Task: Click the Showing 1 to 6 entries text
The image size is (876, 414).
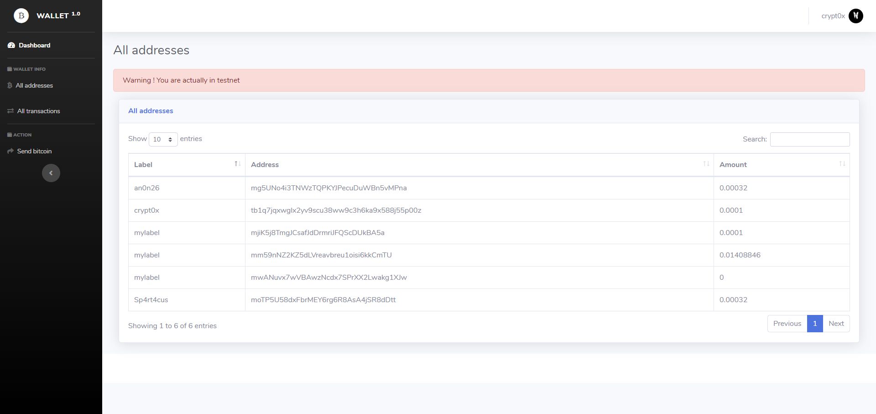Action: [x=172, y=326]
